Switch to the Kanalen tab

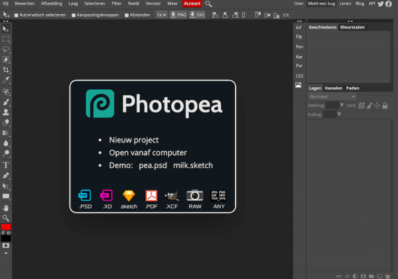(334, 88)
